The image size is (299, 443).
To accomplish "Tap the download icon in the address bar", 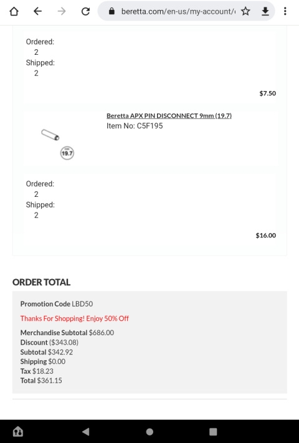I will pos(265,11).
